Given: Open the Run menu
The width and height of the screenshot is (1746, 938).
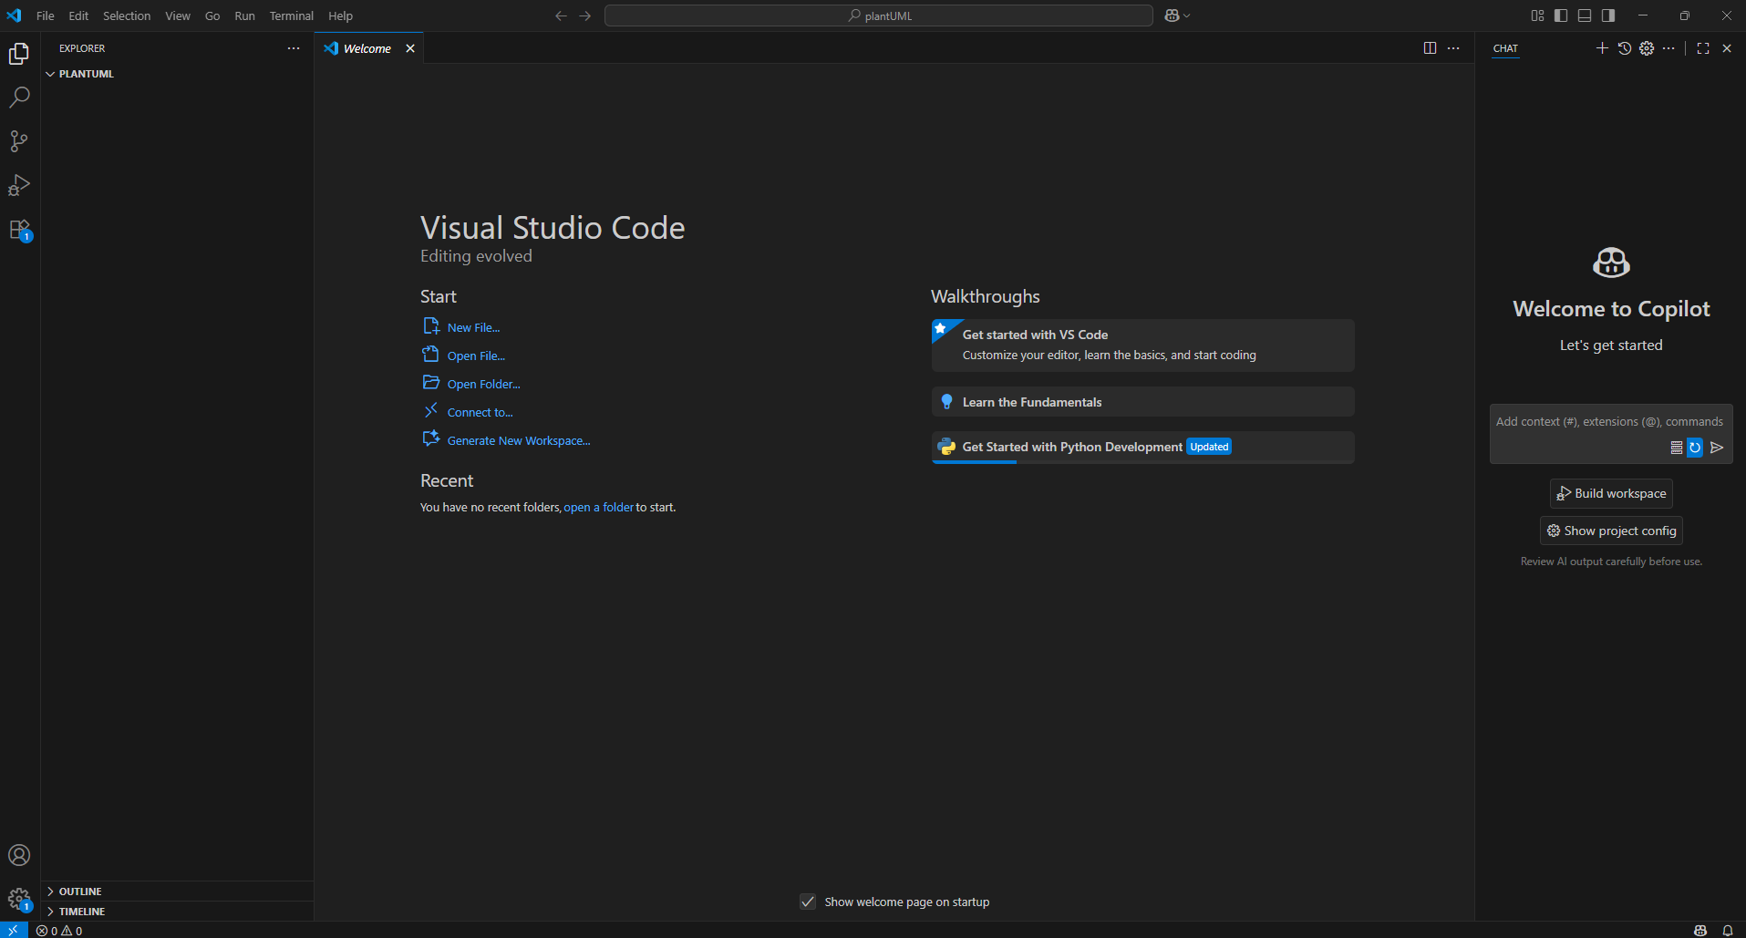Looking at the screenshot, I should [244, 15].
